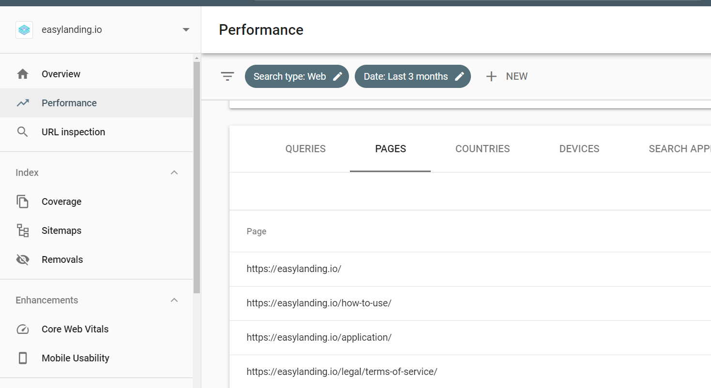The width and height of the screenshot is (711, 388).
Task: Select the /how-to-use/ page row
Action: 470,303
